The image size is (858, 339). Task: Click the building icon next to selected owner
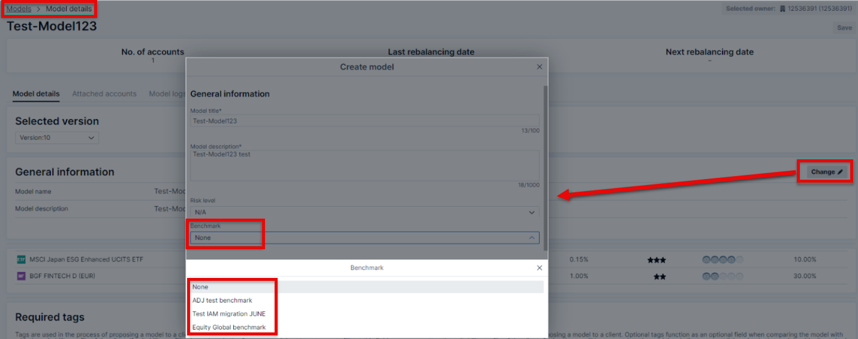782,9
